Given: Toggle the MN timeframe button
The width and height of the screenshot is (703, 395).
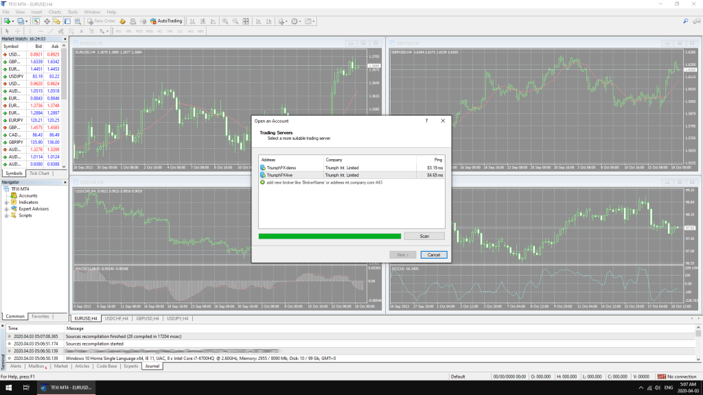Looking at the screenshot, I should (x=200, y=32).
